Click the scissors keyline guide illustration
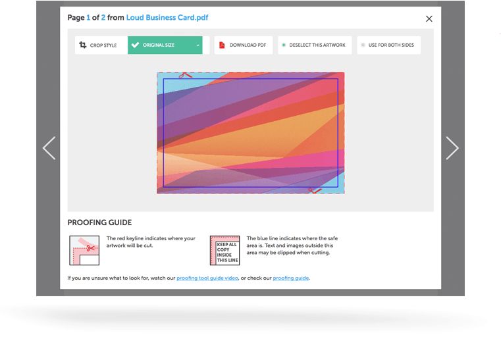 [84, 251]
